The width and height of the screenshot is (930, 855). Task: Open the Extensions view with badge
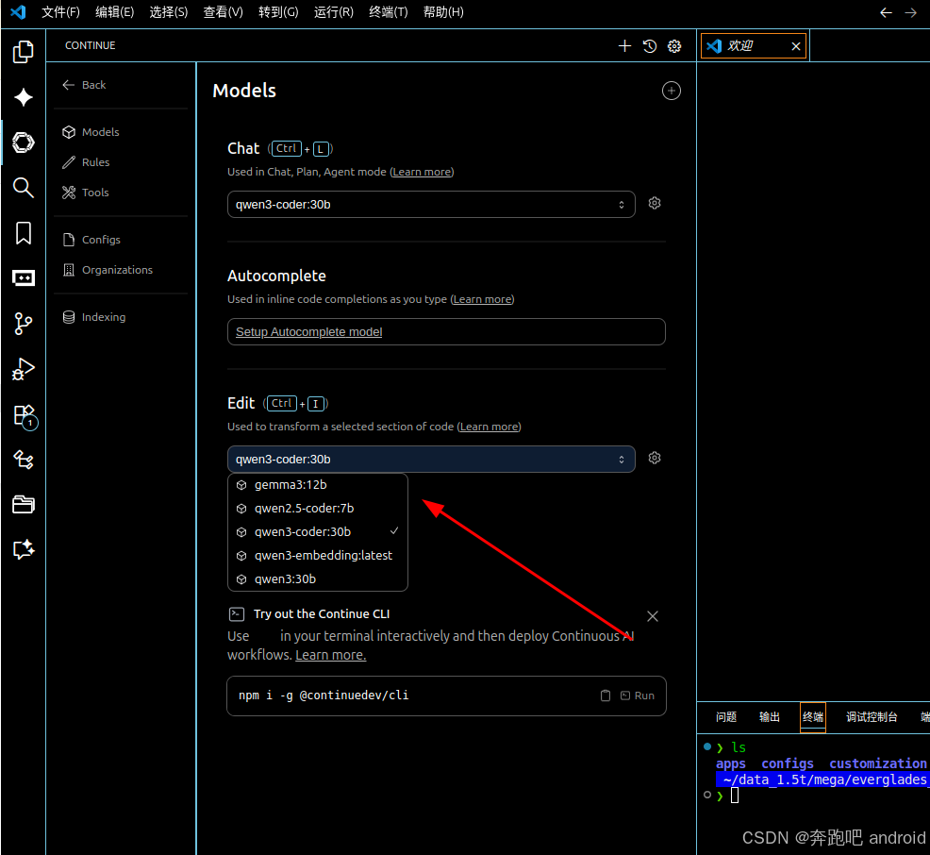coord(25,416)
